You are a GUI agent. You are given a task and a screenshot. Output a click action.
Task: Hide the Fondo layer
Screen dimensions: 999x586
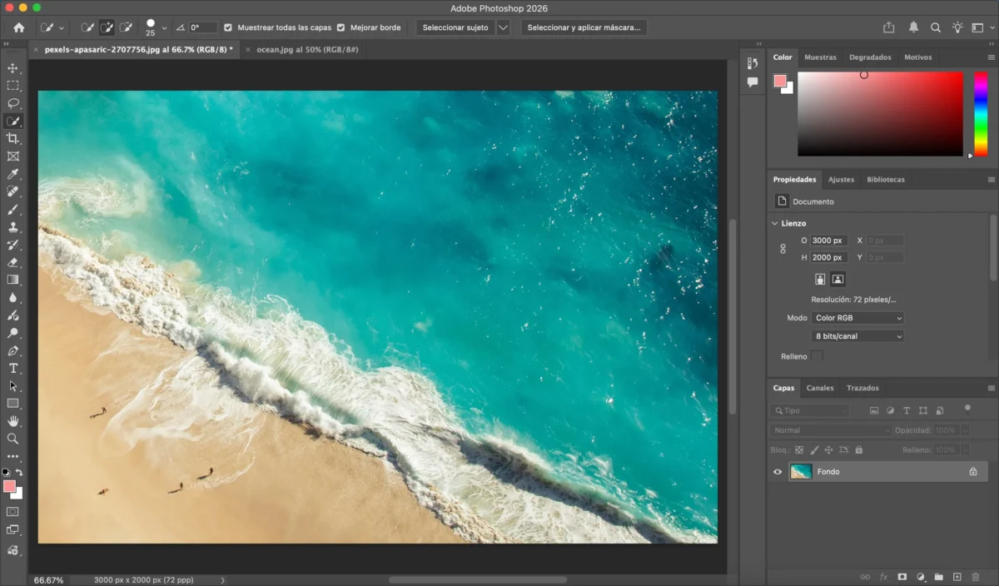[778, 472]
